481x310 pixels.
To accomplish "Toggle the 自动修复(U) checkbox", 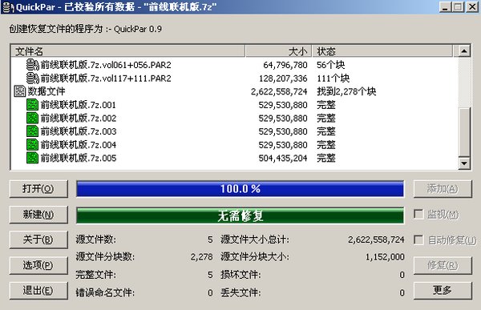I will point(418,240).
